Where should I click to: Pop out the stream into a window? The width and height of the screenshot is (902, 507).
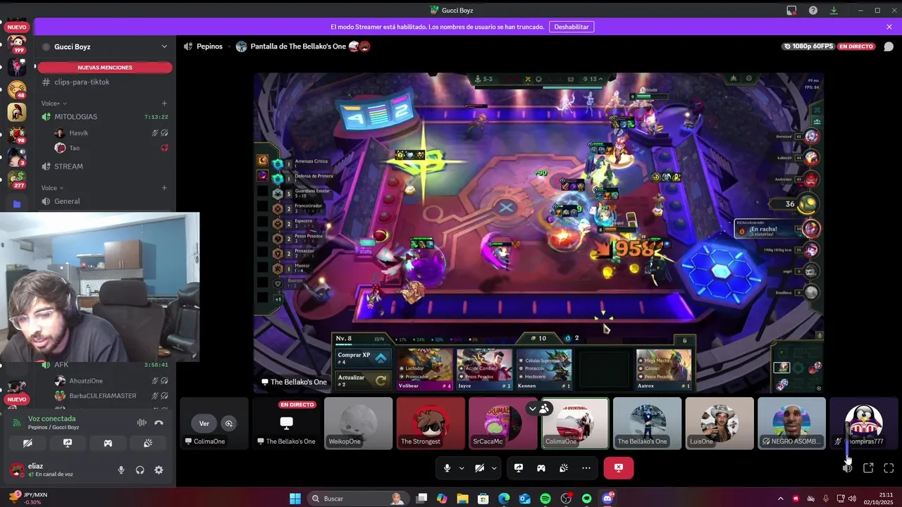click(868, 468)
